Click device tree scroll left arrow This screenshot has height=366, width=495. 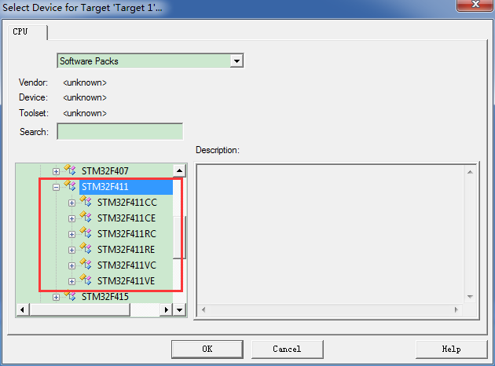click(x=22, y=309)
